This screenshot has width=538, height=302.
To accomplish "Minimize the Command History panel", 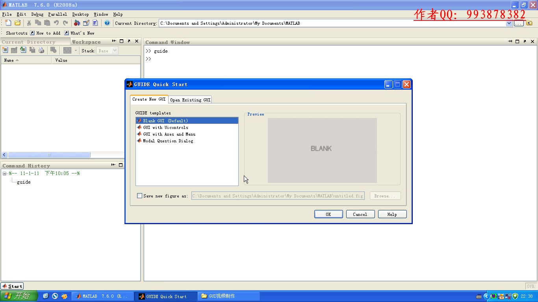I will (113, 165).
